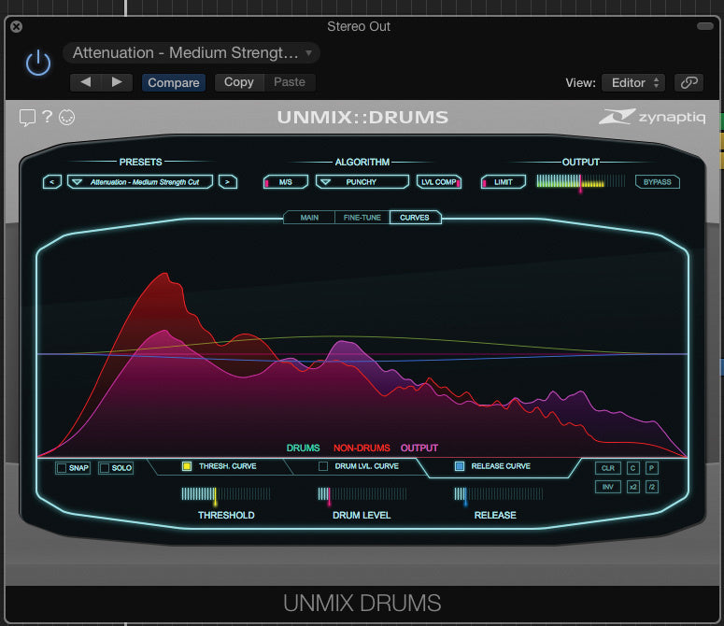Click the zynaptiq logo
Screen dimensions: 724x626
click(x=652, y=117)
